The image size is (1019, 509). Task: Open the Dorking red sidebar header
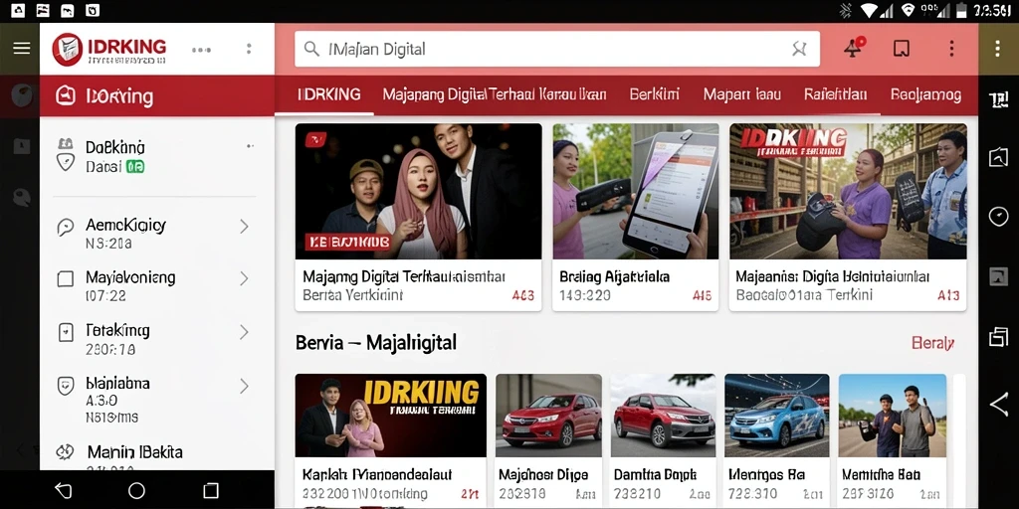[x=157, y=96]
